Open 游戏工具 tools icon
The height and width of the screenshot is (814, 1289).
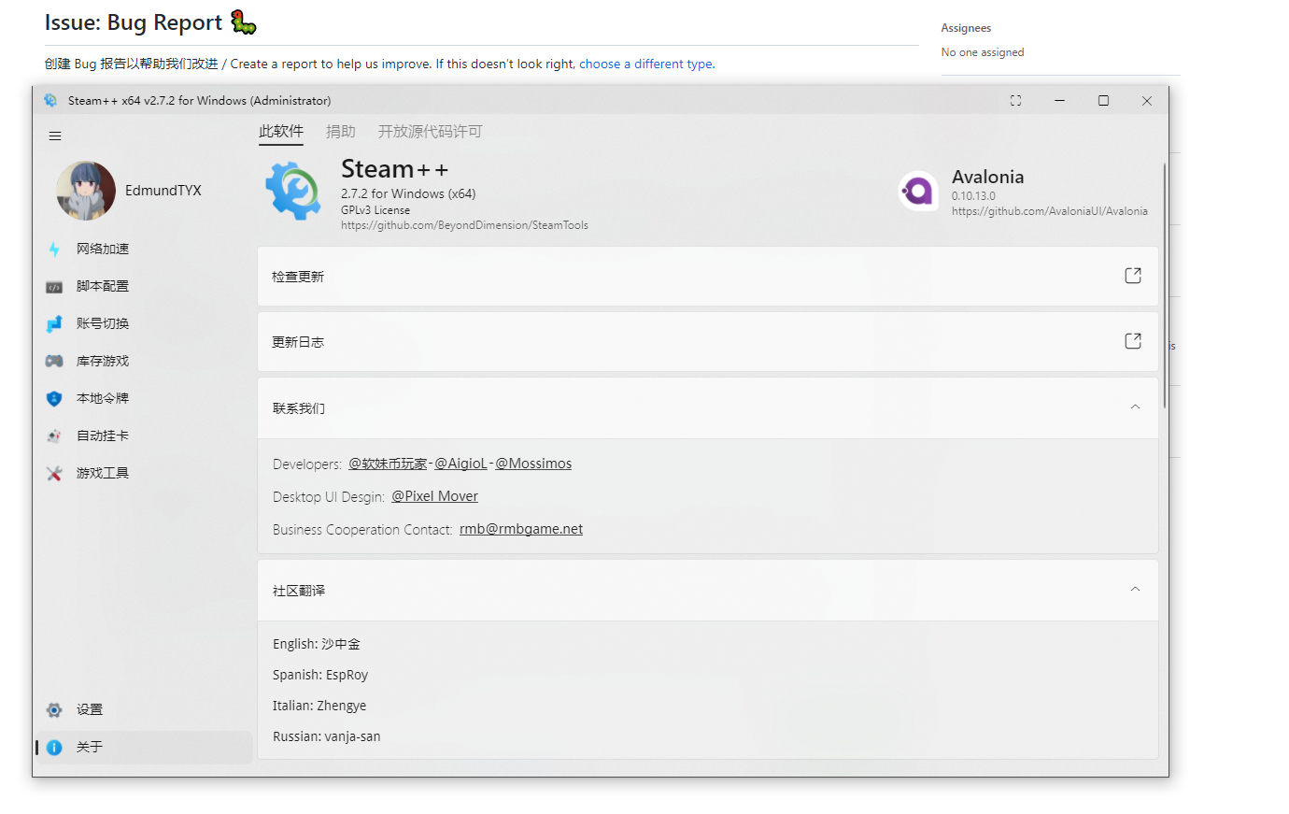click(x=54, y=474)
